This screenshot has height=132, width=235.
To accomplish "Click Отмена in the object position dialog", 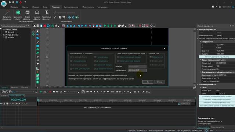I will coord(159,82).
